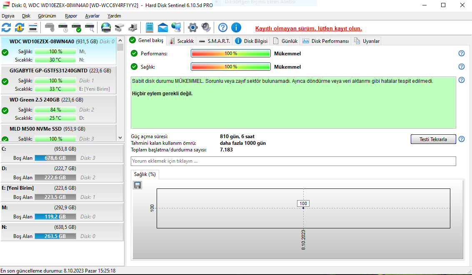Screen dimensions: 472x275
Task: Open the Rapor menu
Action: [x=71, y=16]
